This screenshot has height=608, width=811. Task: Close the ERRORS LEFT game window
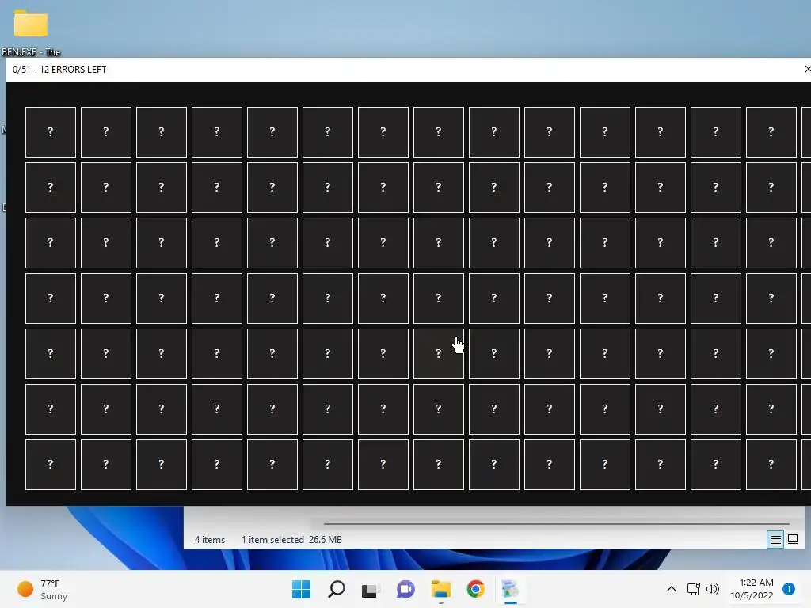pyautogui.click(x=806, y=69)
